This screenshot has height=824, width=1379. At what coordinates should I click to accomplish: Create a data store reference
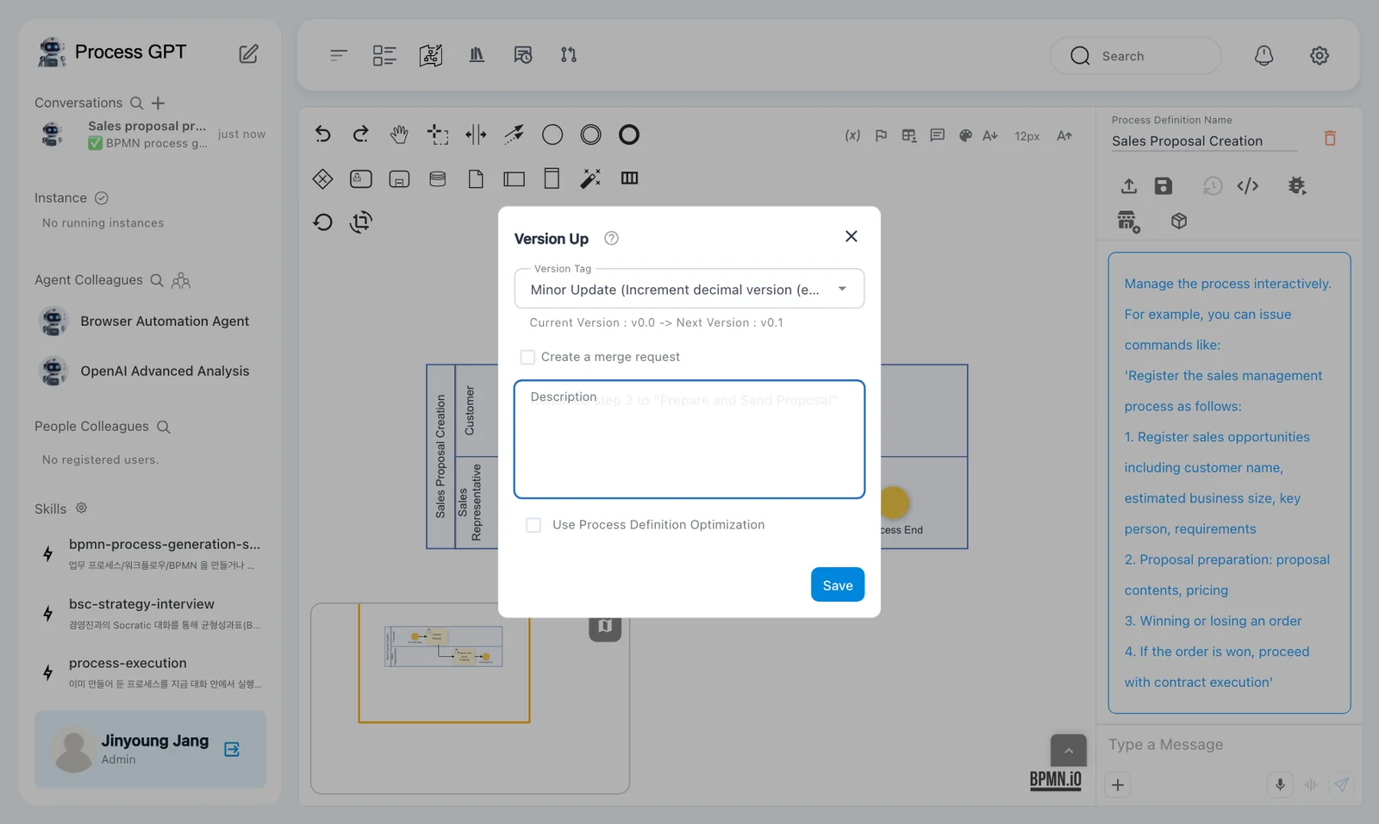(x=438, y=178)
